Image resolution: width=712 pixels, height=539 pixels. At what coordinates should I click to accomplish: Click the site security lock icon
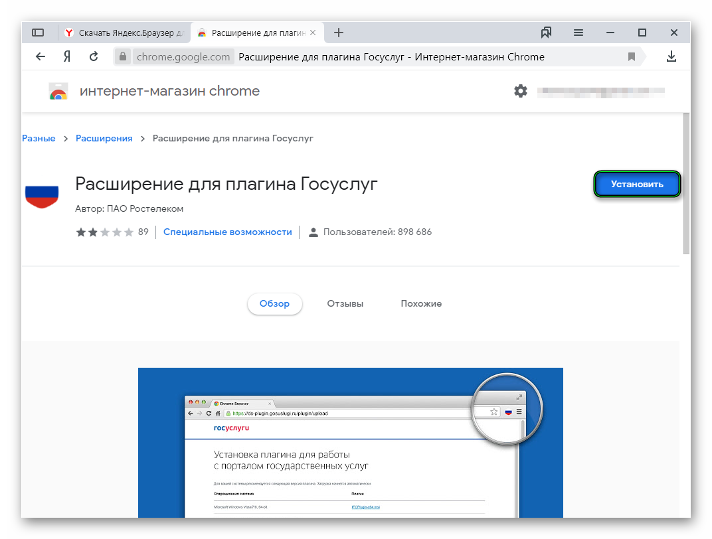coord(123,56)
